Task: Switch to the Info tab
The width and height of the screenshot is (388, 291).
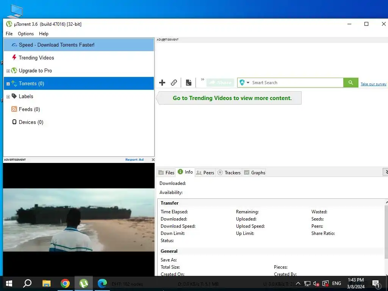Action: click(185, 172)
